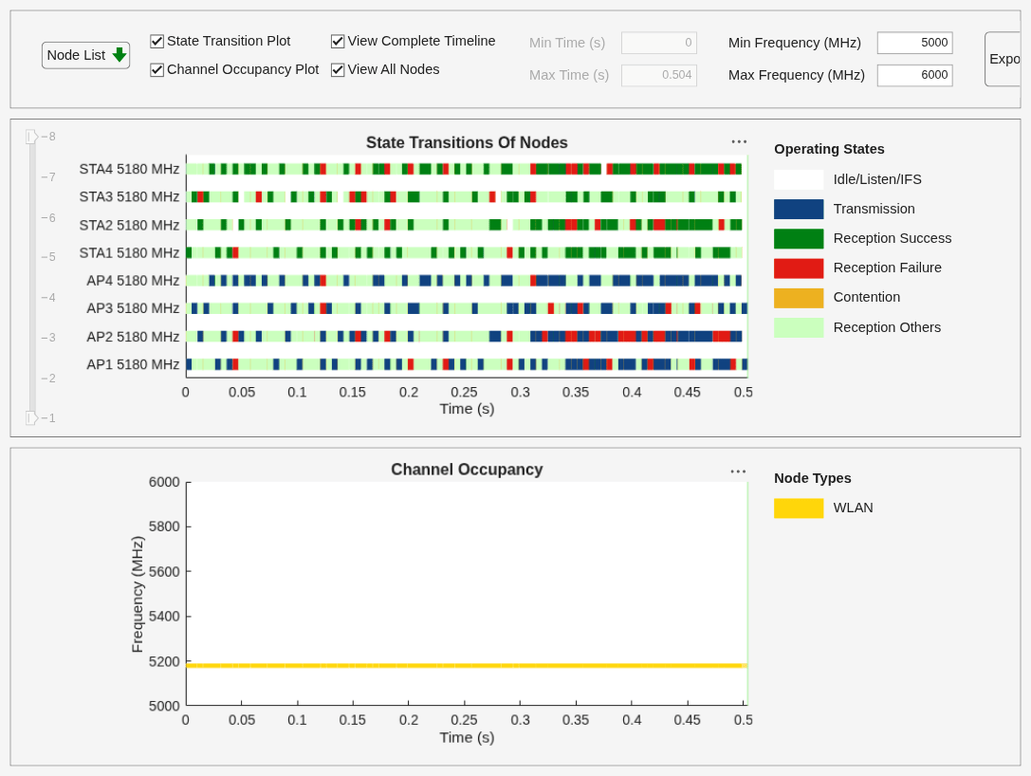The width and height of the screenshot is (1031, 776).
Task: Uncheck View All Nodes
Action: click(338, 69)
